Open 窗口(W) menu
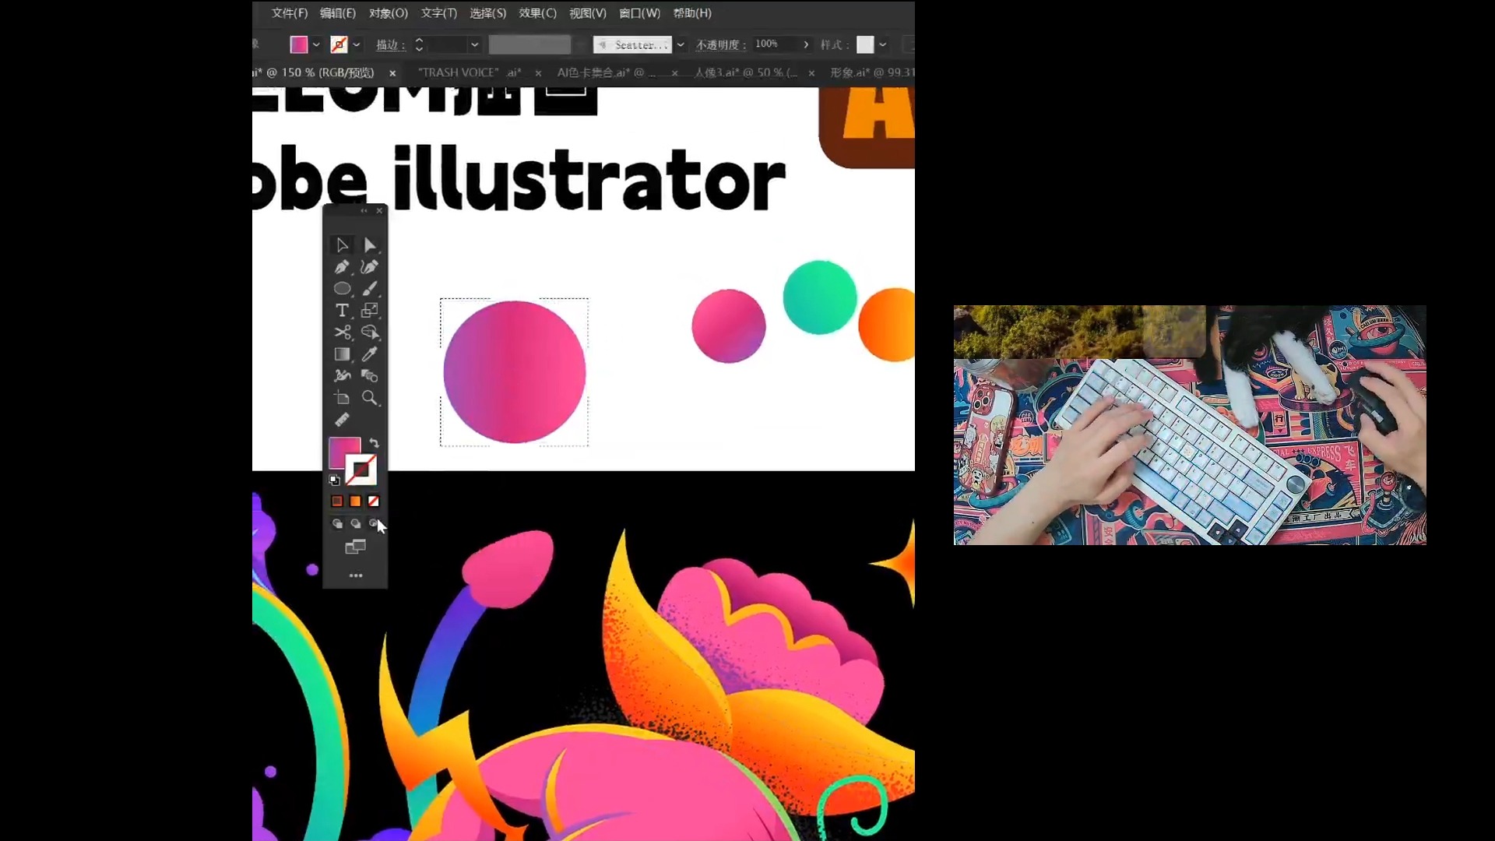1495x841 pixels. 640,13
